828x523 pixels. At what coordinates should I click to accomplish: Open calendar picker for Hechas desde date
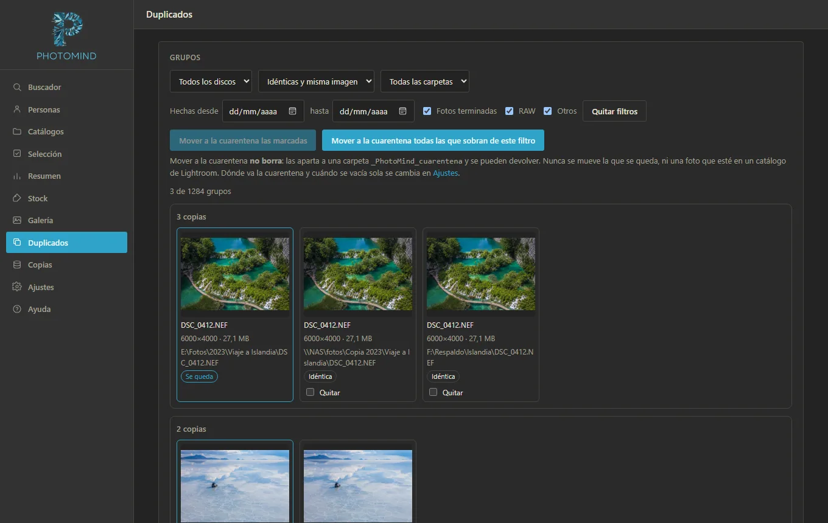tap(292, 111)
